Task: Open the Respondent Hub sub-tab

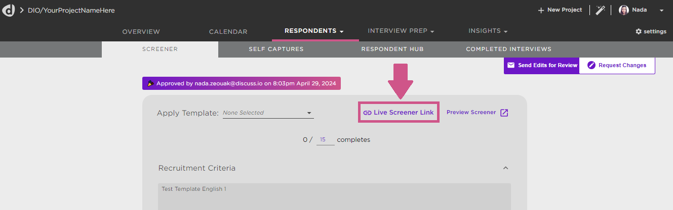Action: [x=392, y=49]
